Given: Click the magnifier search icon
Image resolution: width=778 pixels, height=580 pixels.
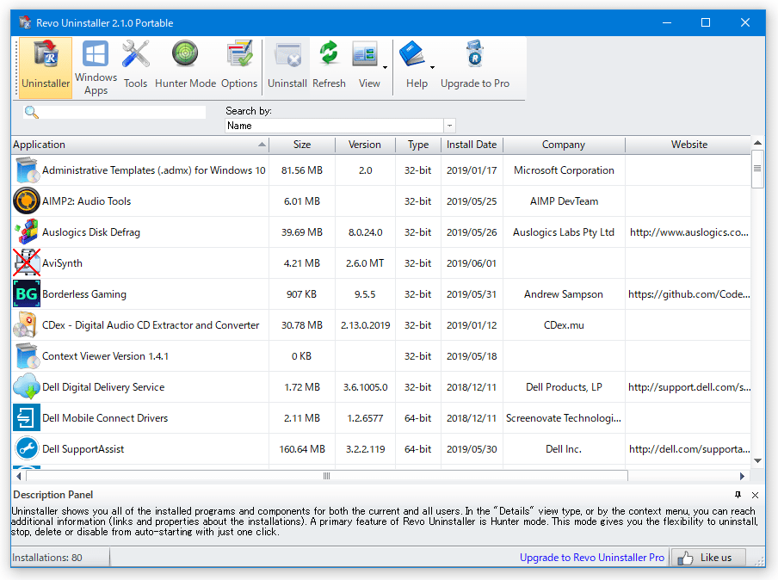Looking at the screenshot, I should click(31, 112).
